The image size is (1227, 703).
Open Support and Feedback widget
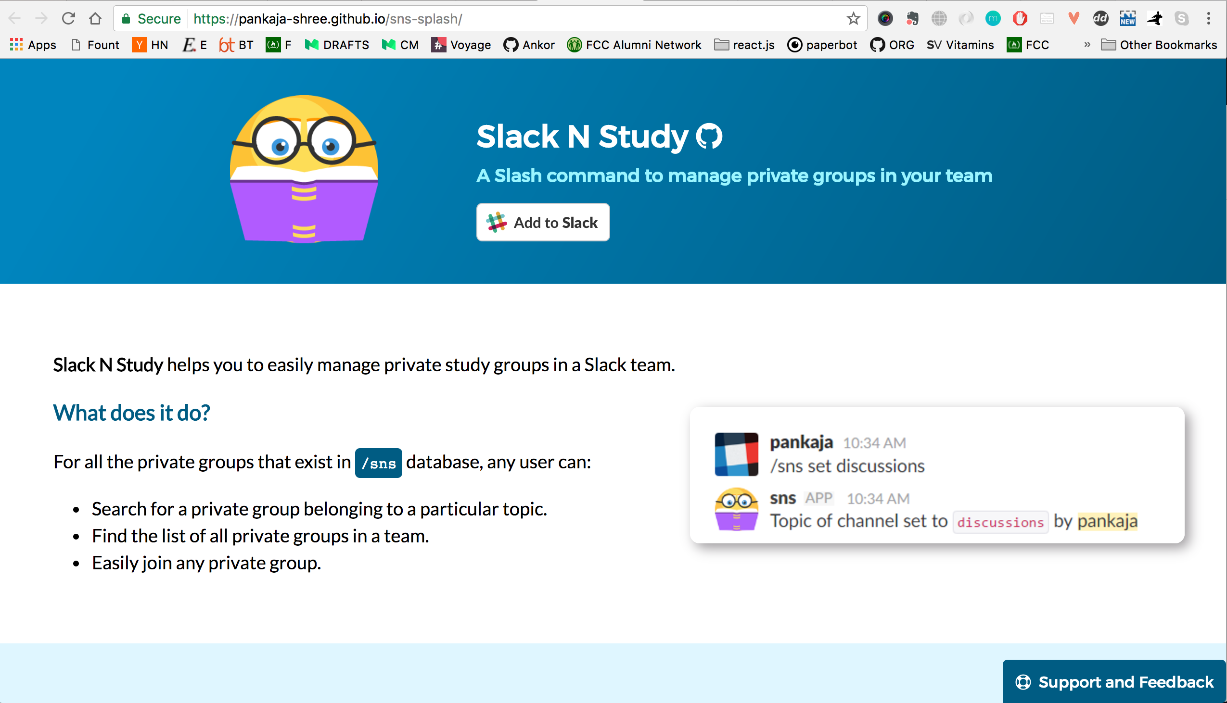coord(1114,681)
